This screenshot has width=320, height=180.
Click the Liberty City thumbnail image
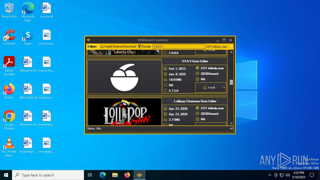tap(124, 52)
